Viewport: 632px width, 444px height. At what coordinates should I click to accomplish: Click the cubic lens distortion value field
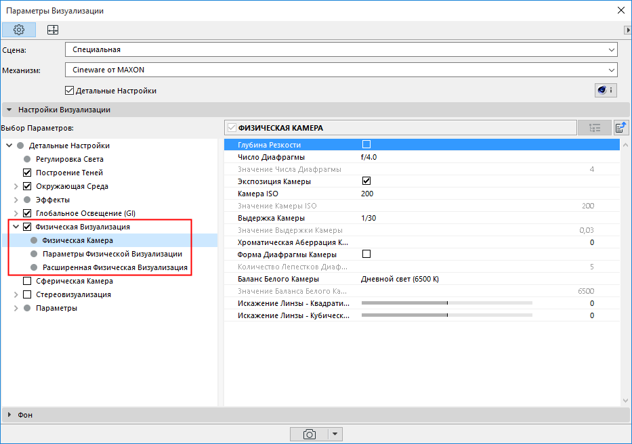[x=591, y=315]
